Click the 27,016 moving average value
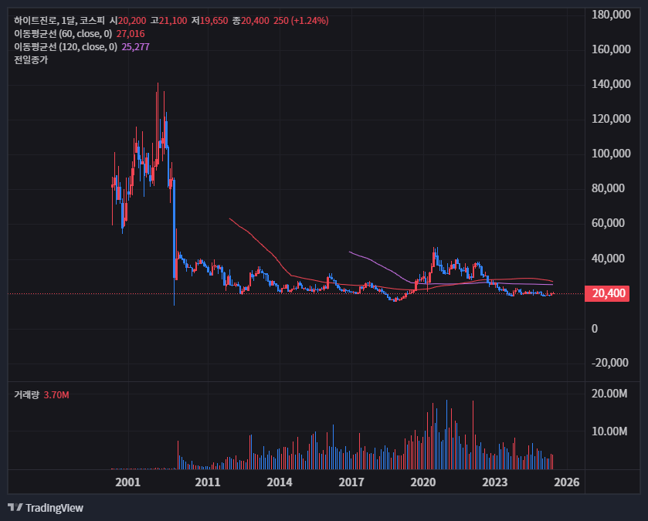The width and height of the screenshot is (648, 521). click(131, 34)
